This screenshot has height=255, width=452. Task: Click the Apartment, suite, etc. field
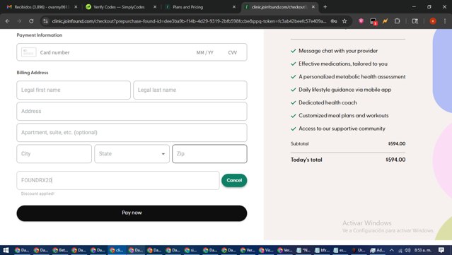pos(132,133)
